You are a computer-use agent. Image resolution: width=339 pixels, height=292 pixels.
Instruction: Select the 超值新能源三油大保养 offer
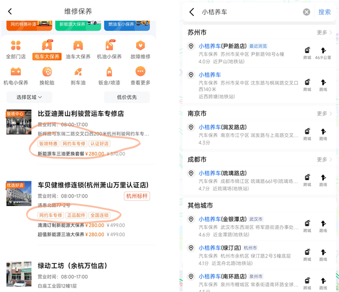point(81,234)
